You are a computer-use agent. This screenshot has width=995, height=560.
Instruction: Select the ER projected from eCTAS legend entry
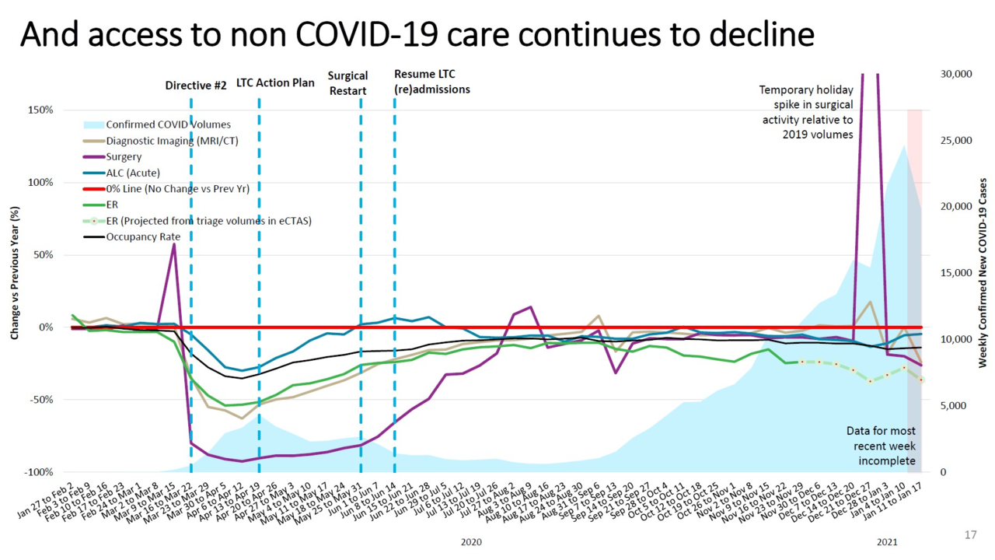click(208, 221)
